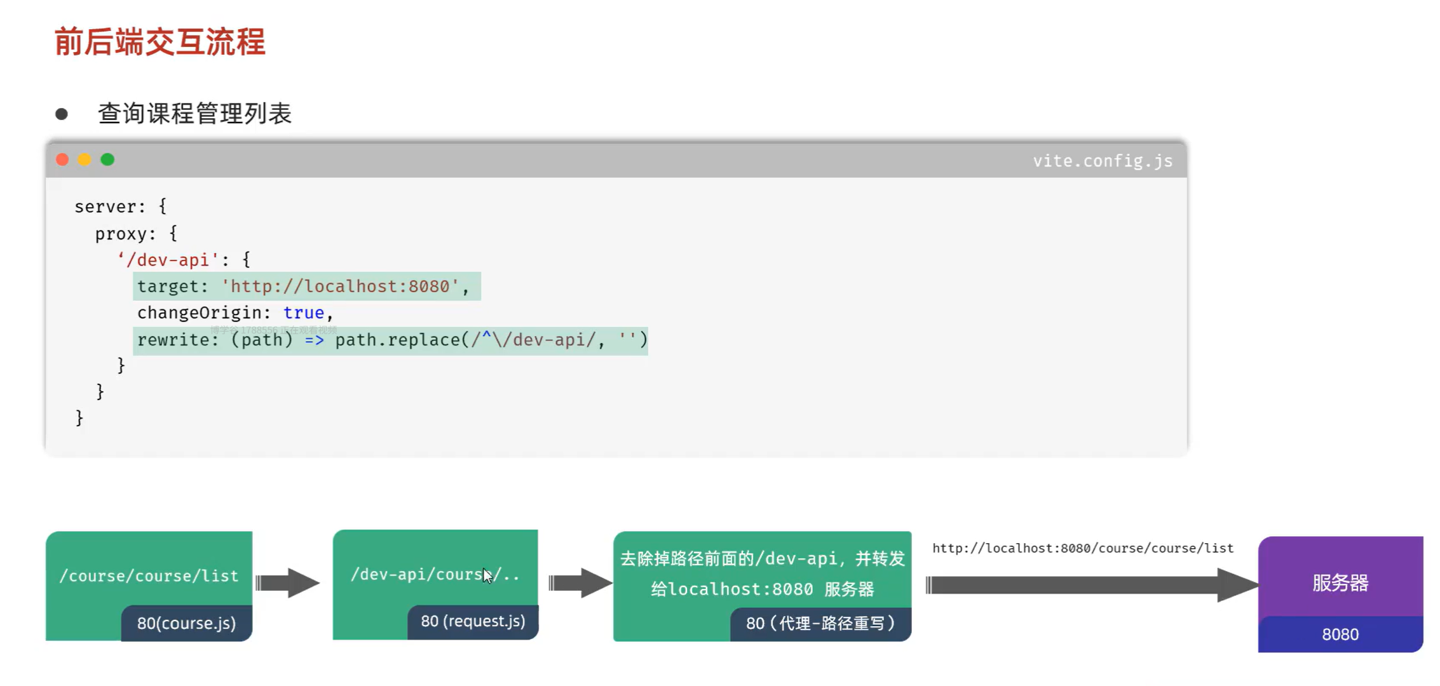The height and width of the screenshot is (686, 1440).
Task: Click the highlighted rewrite path.replace line
Action: (391, 340)
